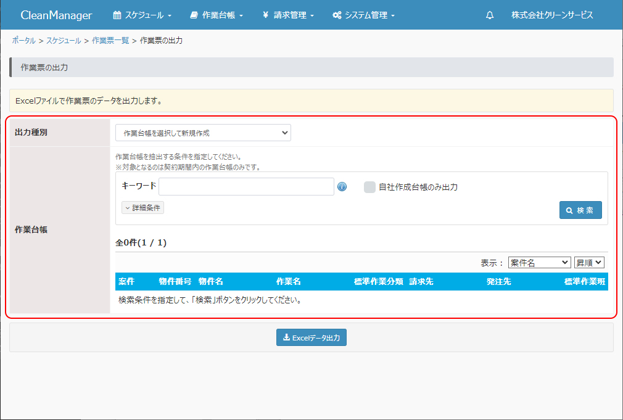Click the Excelデータ出力 button

point(311,337)
